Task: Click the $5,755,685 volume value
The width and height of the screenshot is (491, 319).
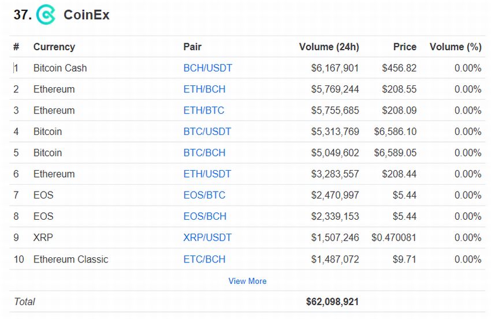Action: pos(334,110)
